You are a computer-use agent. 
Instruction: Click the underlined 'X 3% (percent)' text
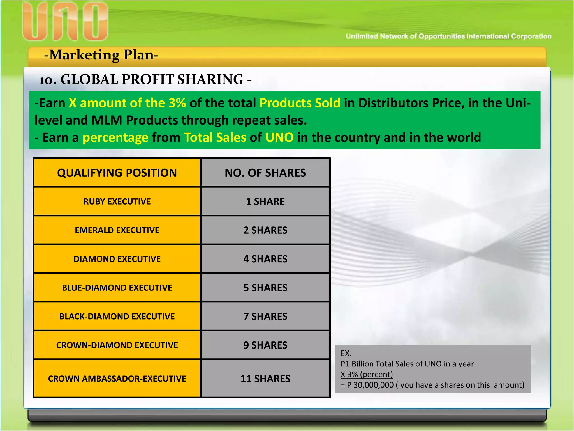[367, 374]
